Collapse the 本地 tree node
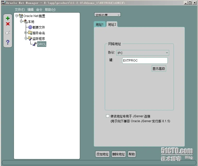 tap(21, 21)
